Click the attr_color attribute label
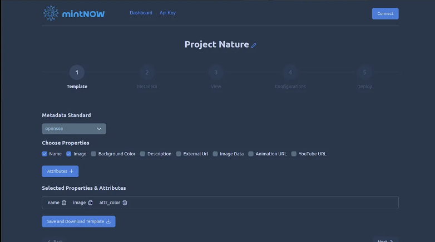 [x=110, y=203]
